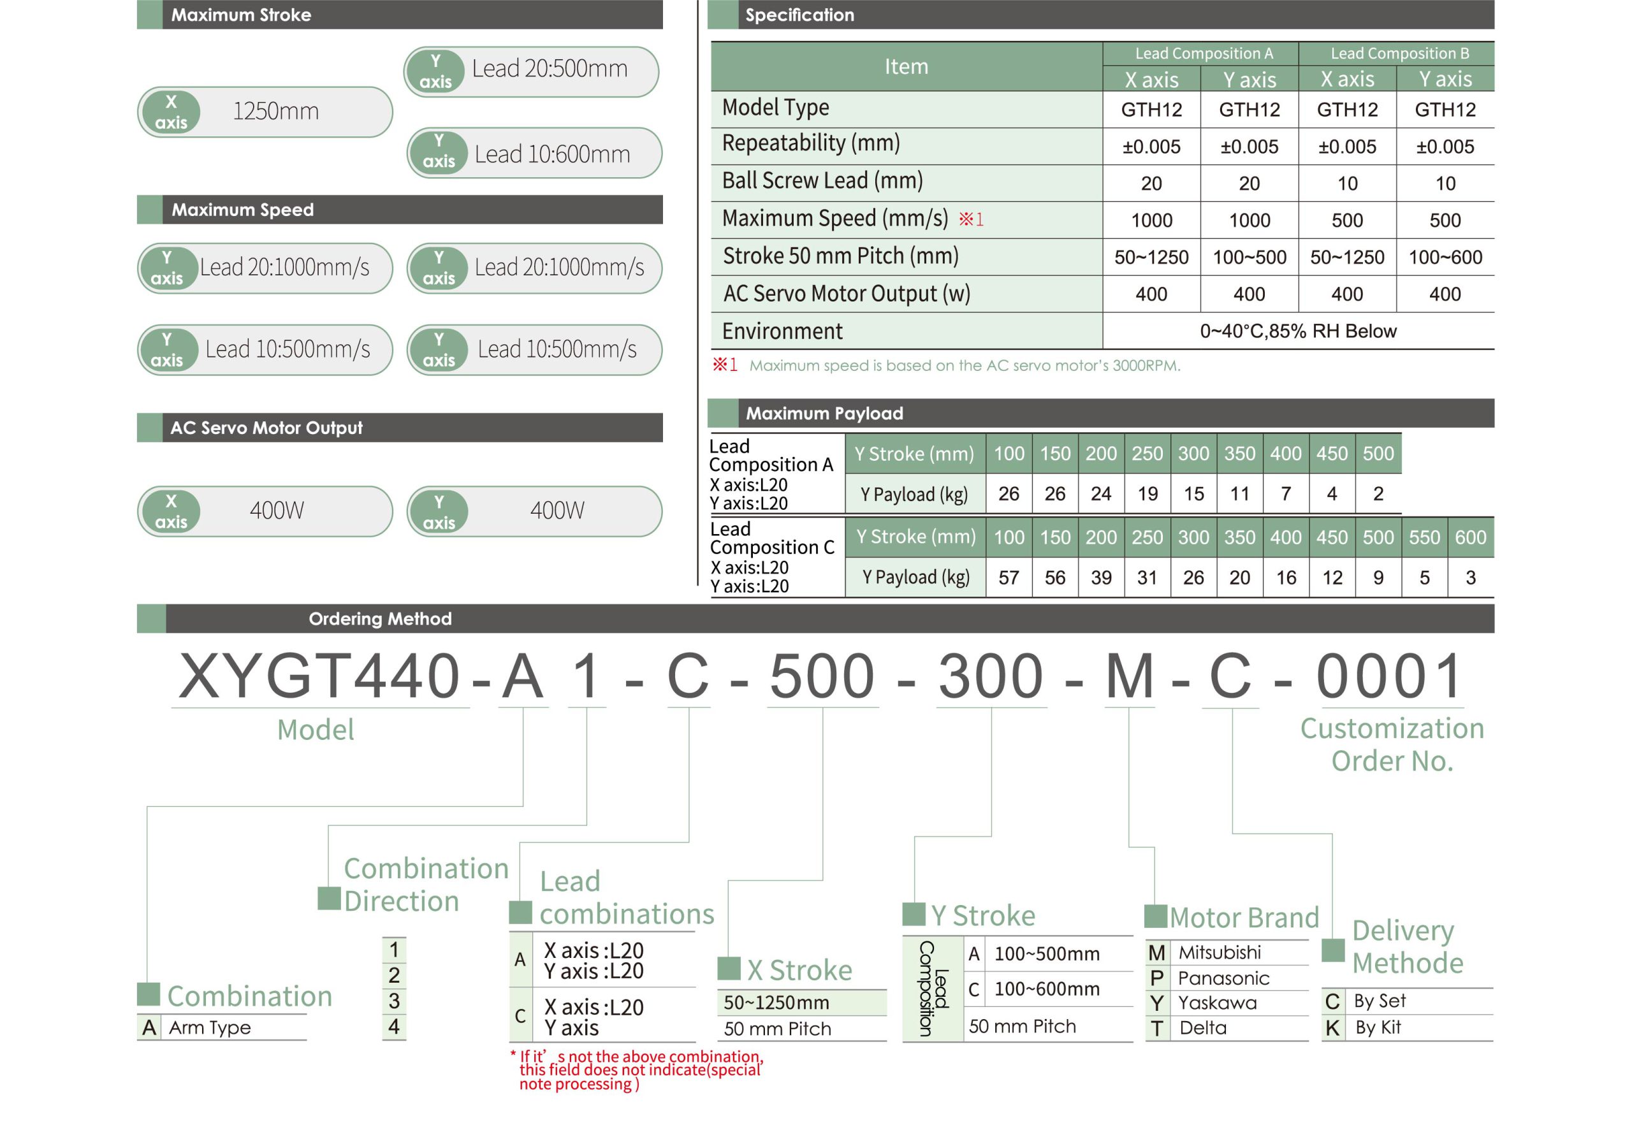
Task: Click the green square beside X Stroke
Action: [x=729, y=968]
